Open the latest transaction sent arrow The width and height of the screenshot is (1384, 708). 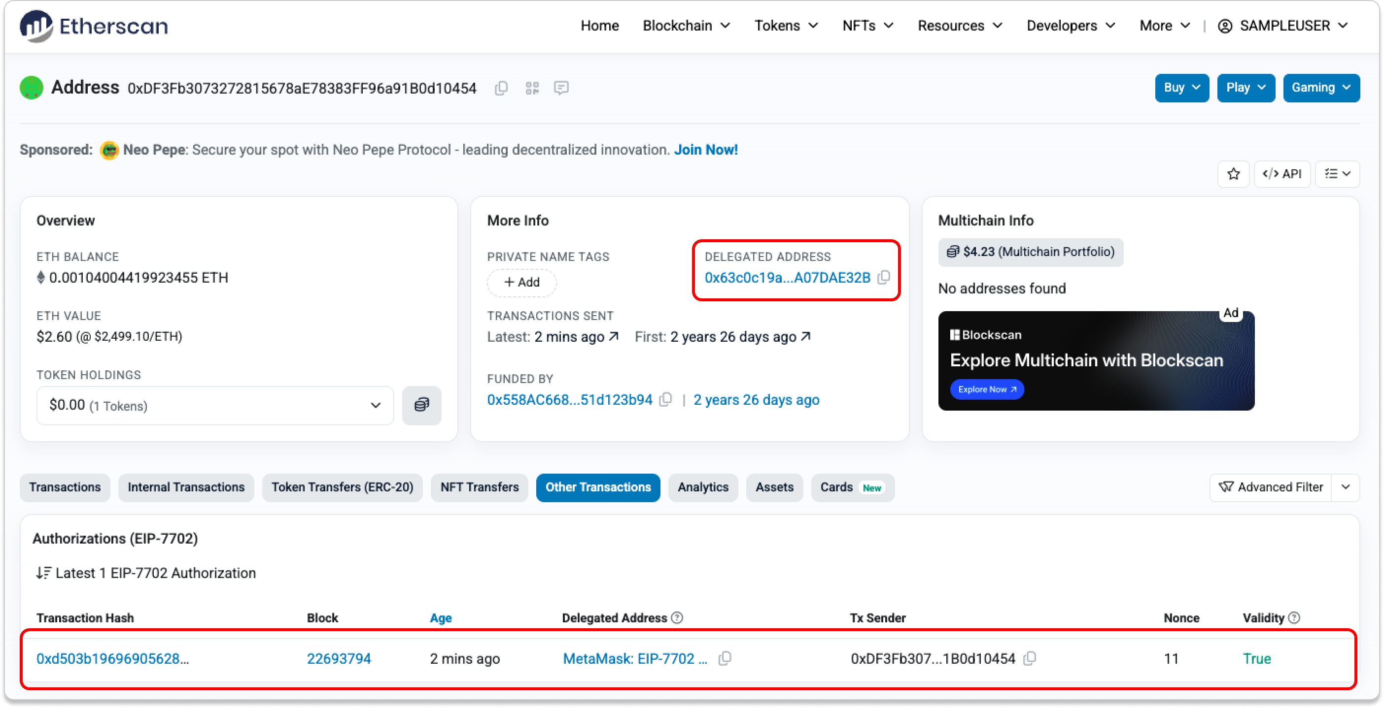pos(614,337)
